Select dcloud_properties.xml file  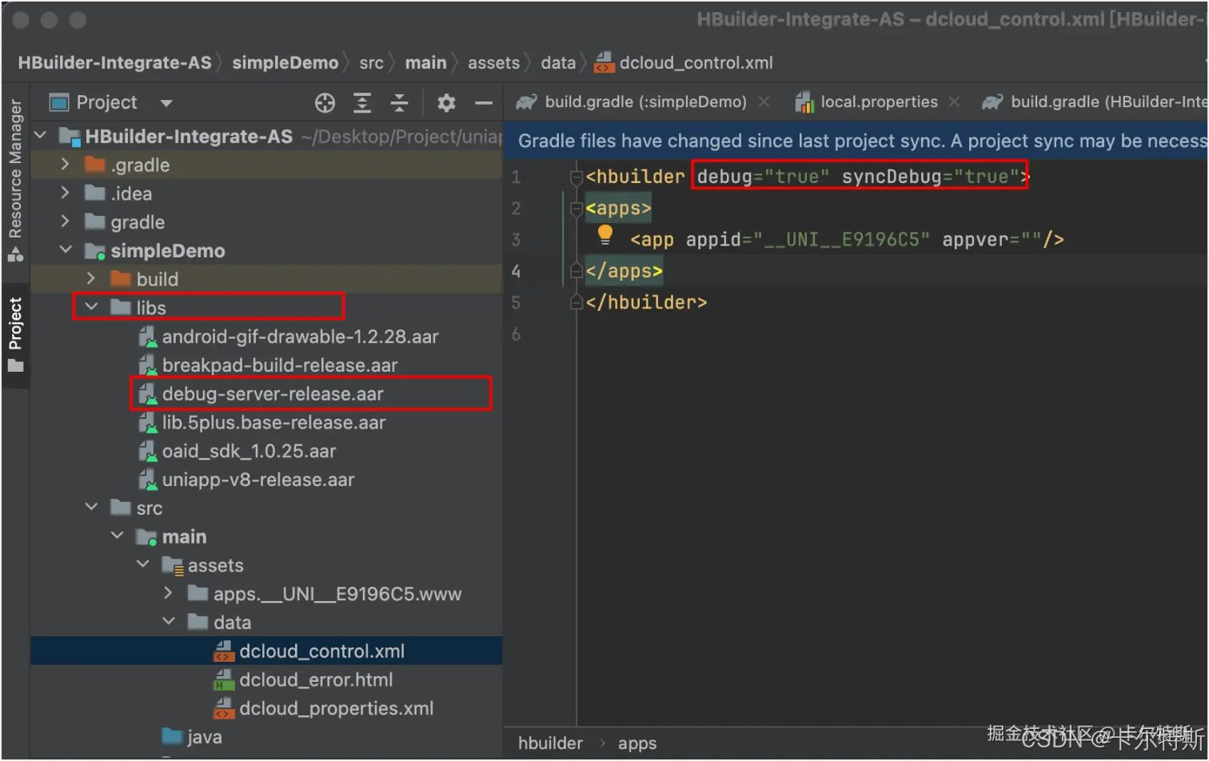pyautogui.click(x=336, y=708)
